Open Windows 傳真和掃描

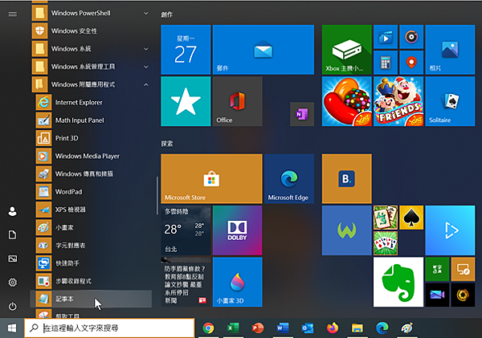[91, 173]
